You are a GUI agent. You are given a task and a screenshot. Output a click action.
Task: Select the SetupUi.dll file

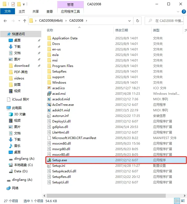click(60, 182)
